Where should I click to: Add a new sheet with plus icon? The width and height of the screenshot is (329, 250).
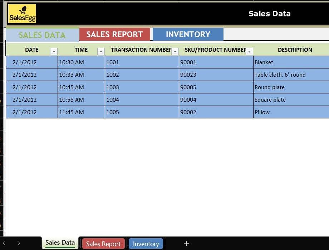pos(186,243)
